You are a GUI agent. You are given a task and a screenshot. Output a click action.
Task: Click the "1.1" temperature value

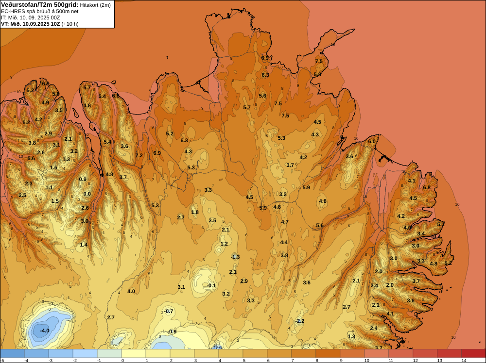pos(49,187)
